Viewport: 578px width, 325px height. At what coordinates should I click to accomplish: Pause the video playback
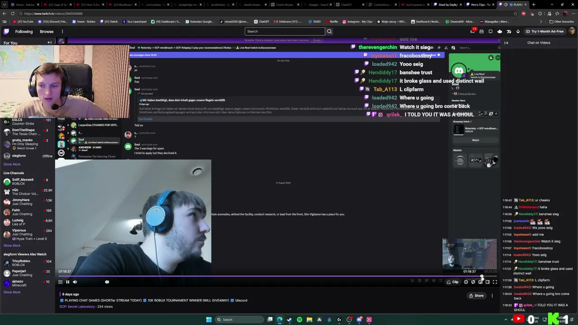pyautogui.click(x=68, y=282)
